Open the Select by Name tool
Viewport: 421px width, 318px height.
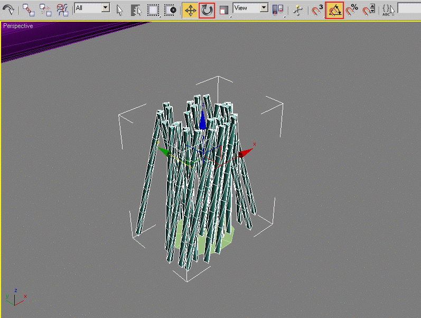pyautogui.click(x=136, y=11)
